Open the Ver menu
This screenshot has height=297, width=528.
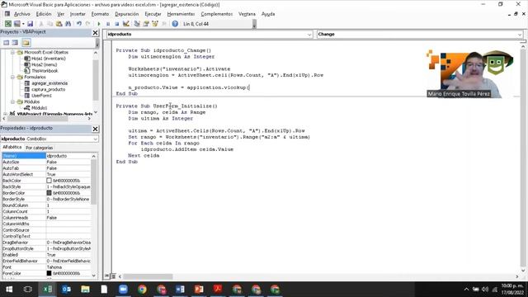(x=60, y=14)
